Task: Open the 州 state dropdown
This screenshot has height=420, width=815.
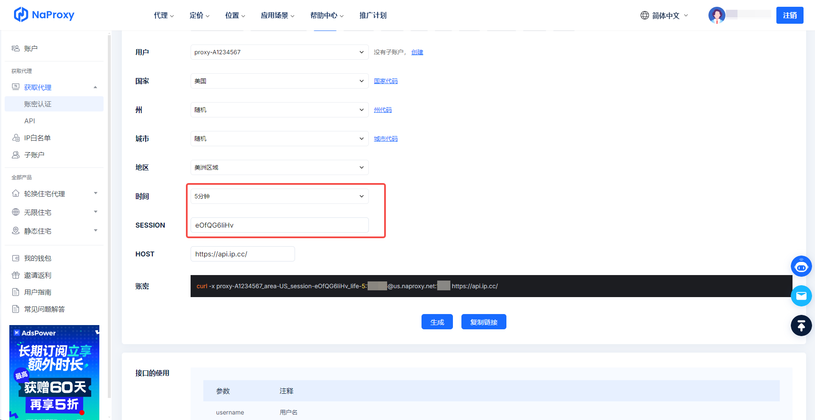Action: coord(279,110)
